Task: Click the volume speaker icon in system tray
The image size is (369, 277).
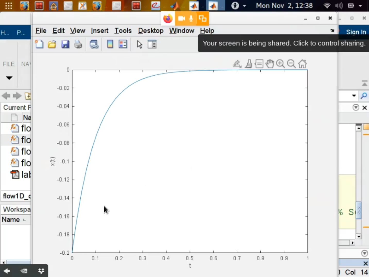Action: (x=339, y=6)
